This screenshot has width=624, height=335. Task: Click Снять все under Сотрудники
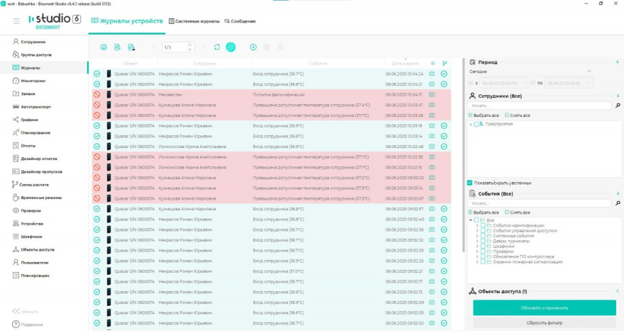click(x=517, y=115)
